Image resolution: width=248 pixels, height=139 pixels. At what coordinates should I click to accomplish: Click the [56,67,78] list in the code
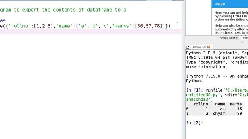click(x=149, y=26)
